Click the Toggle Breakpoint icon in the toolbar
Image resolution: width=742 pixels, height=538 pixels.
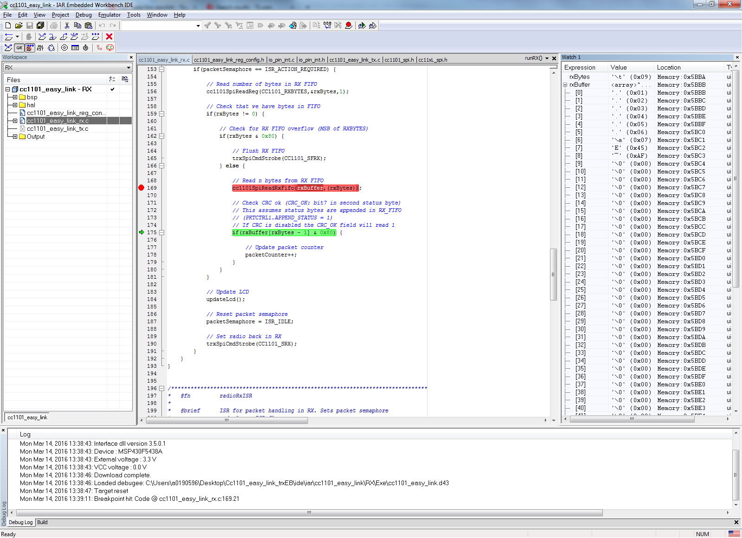[349, 26]
